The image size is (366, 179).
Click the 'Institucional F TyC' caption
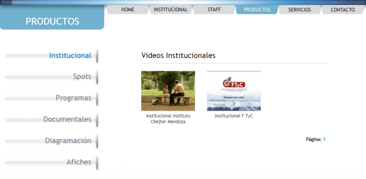234,116
